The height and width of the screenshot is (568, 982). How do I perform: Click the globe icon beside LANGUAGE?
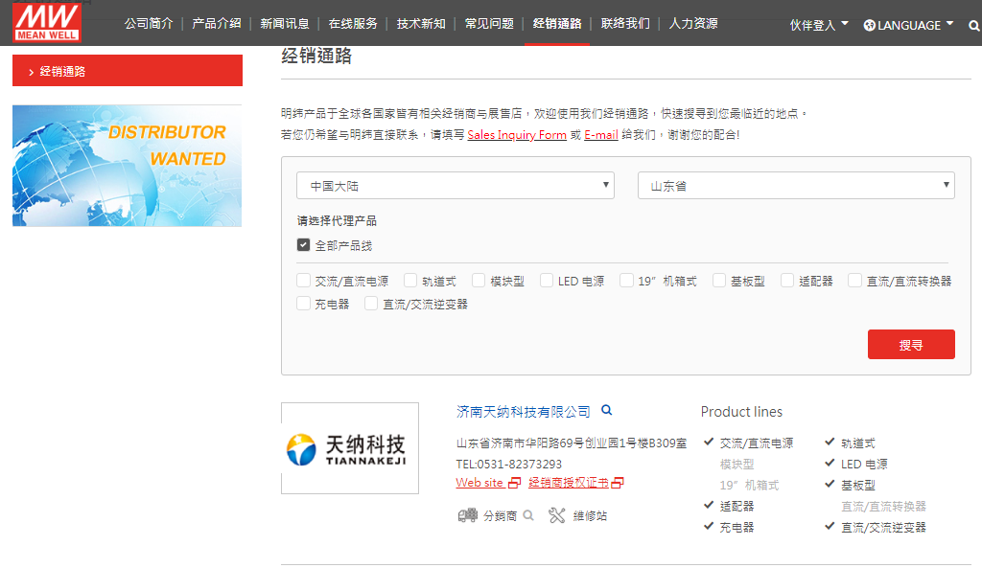pos(870,25)
